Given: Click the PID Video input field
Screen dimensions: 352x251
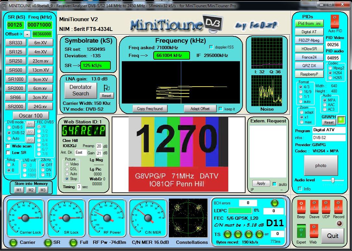Looking at the screenshot, I should pos(333,45).
